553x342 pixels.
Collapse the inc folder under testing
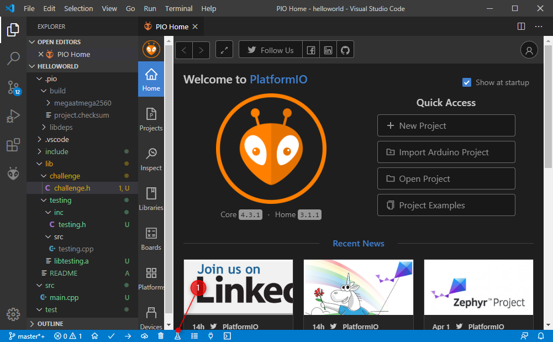[x=82, y=212]
